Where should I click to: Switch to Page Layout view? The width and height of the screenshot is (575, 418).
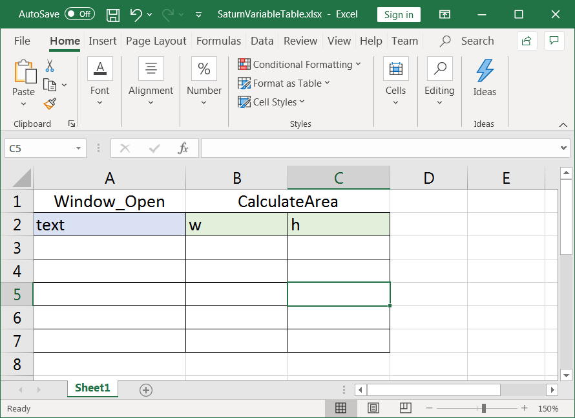coord(373,408)
